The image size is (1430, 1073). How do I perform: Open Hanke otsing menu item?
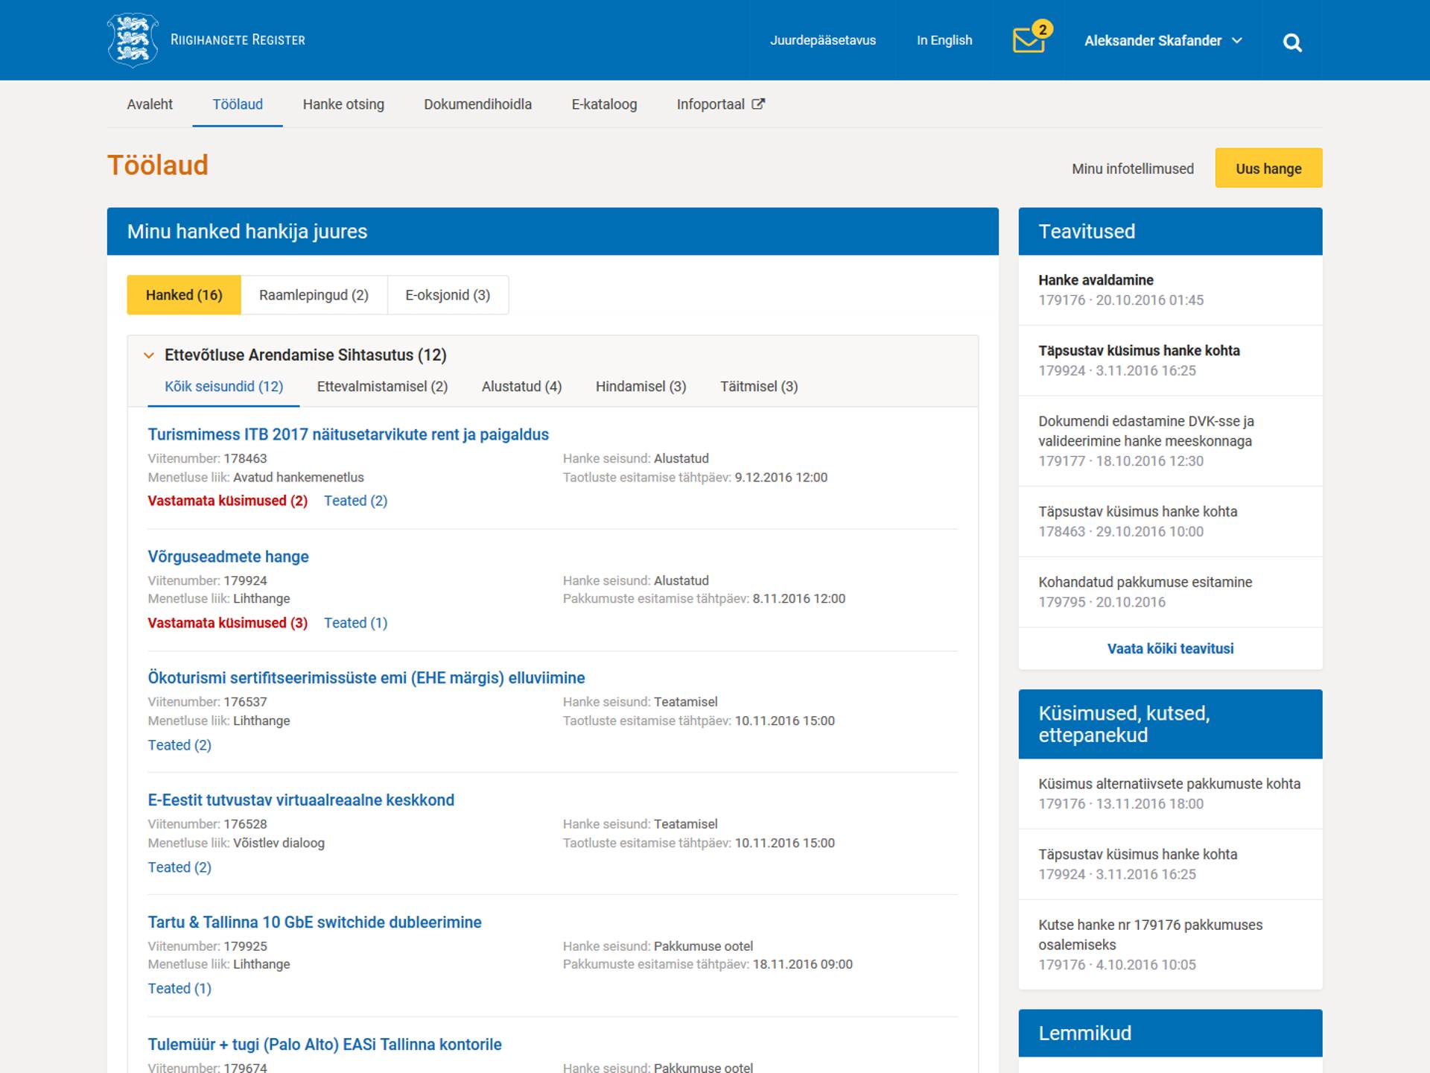343,104
